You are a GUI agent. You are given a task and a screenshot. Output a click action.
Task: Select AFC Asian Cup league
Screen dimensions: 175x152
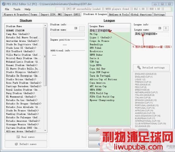point(110,86)
